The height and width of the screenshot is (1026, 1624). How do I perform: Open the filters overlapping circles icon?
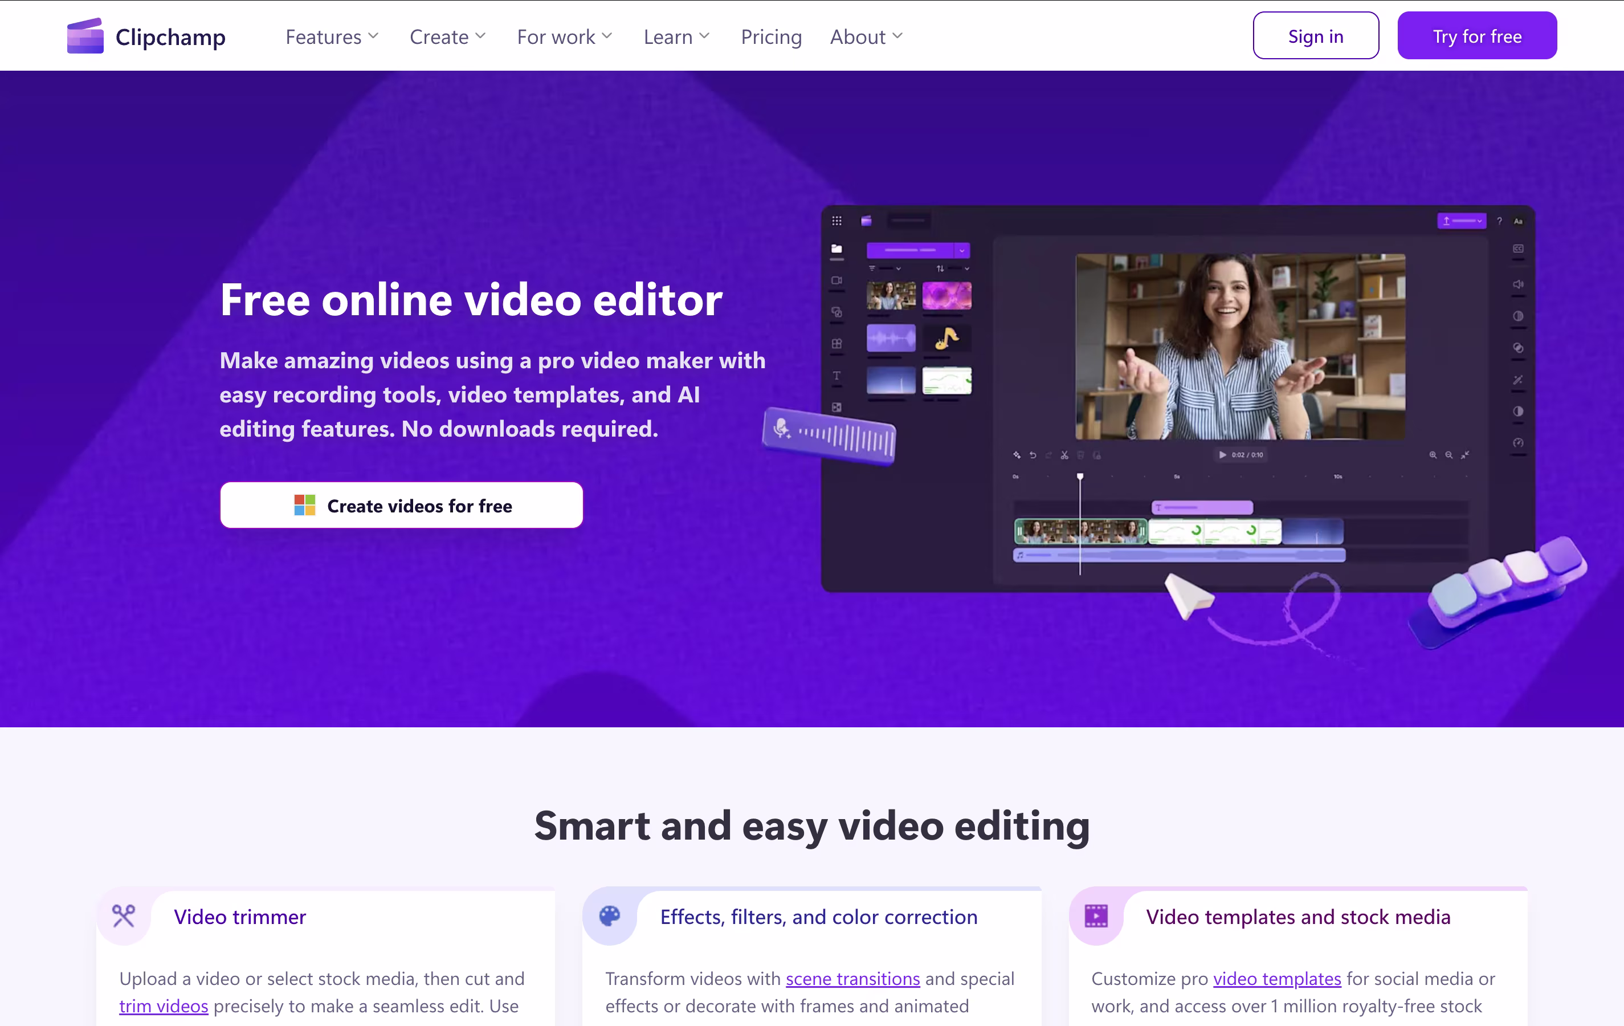[1517, 347]
